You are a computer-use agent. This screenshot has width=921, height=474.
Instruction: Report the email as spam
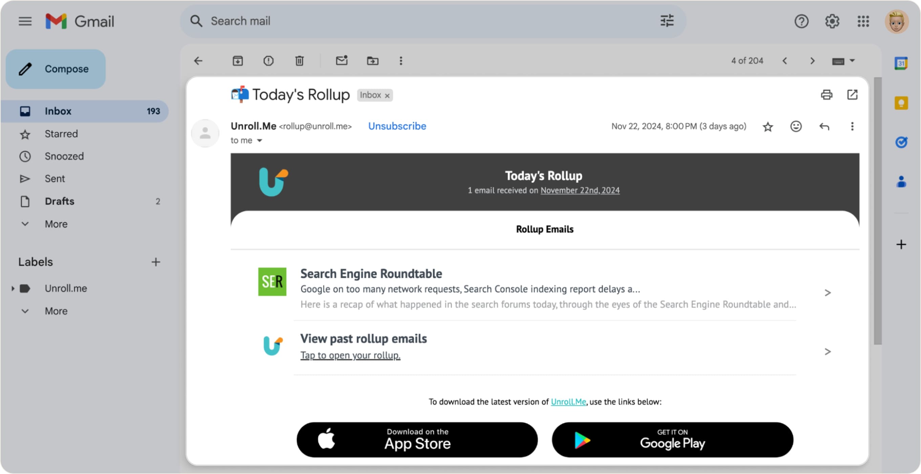269,61
